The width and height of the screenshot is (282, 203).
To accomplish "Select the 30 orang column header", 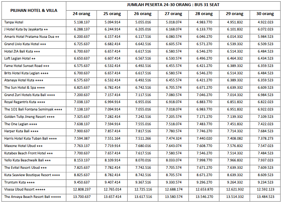I will tap(265, 14).
